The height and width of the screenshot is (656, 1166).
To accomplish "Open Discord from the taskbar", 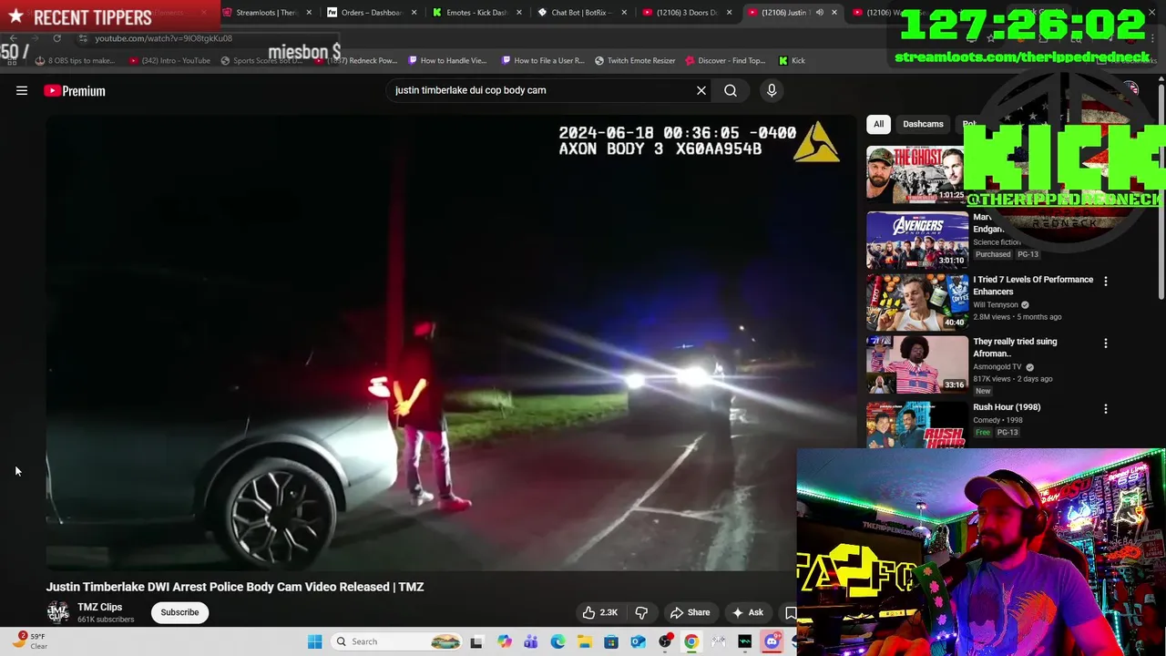I will (x=772, y=641).
